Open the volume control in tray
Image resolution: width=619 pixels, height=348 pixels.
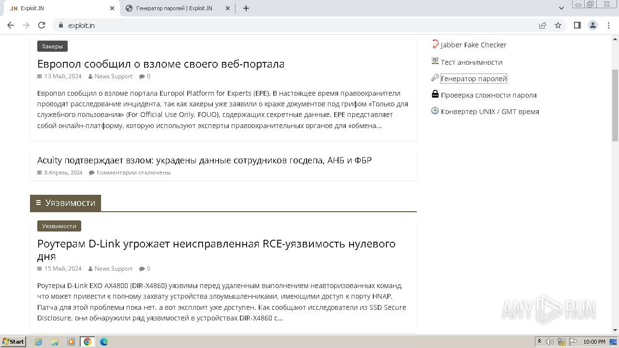pyautogui.click(x=550, y=342)
